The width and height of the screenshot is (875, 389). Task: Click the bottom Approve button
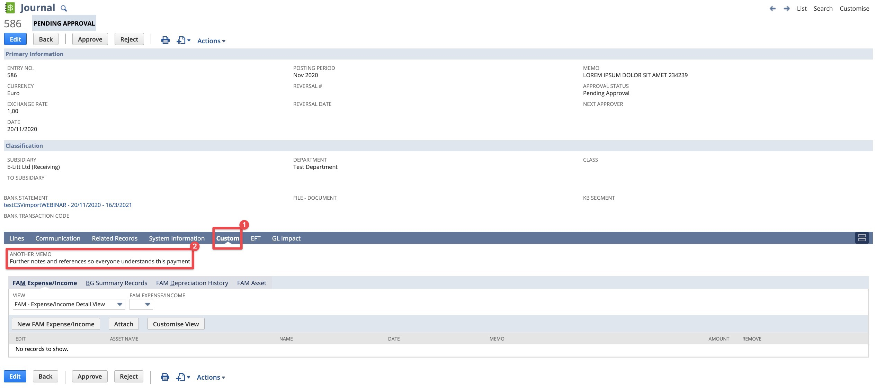coord(90,376)
